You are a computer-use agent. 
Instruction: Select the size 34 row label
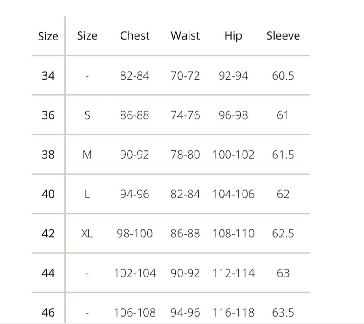[x=48, y=75]
